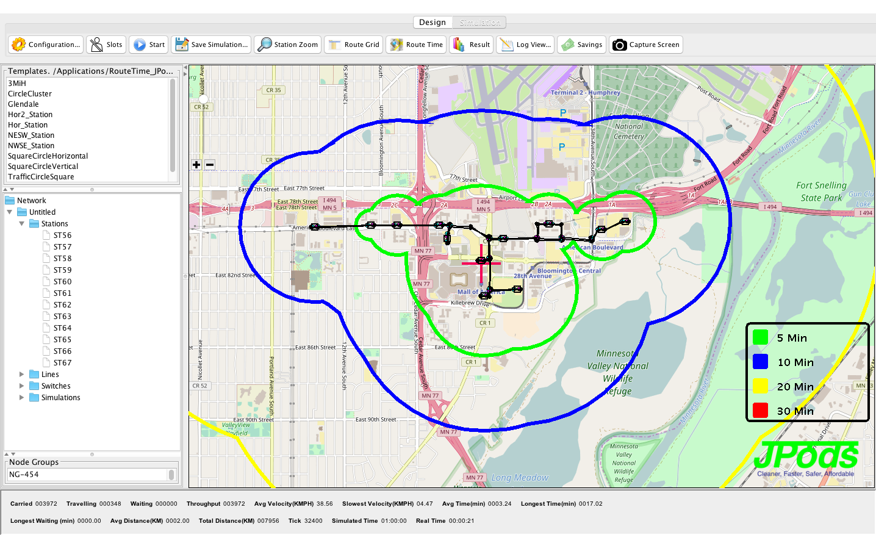Viewport: 876px width, 535px height.
Task: Open the Configuration gear icon
Action: (19, 45)
